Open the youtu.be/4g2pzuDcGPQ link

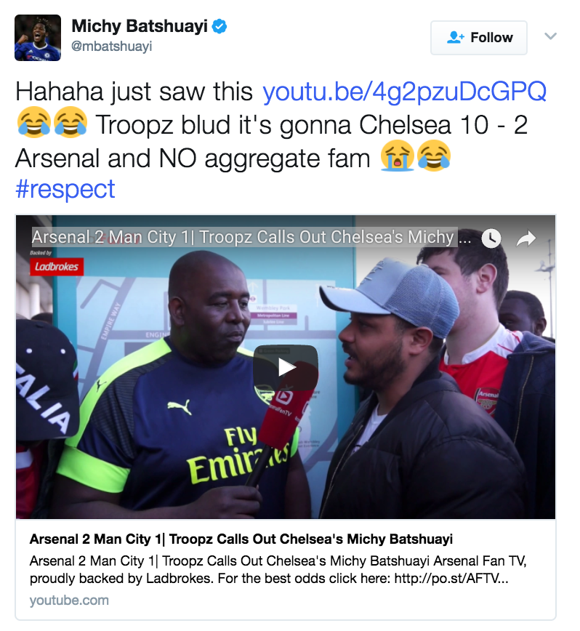click(x=404, y=92)
